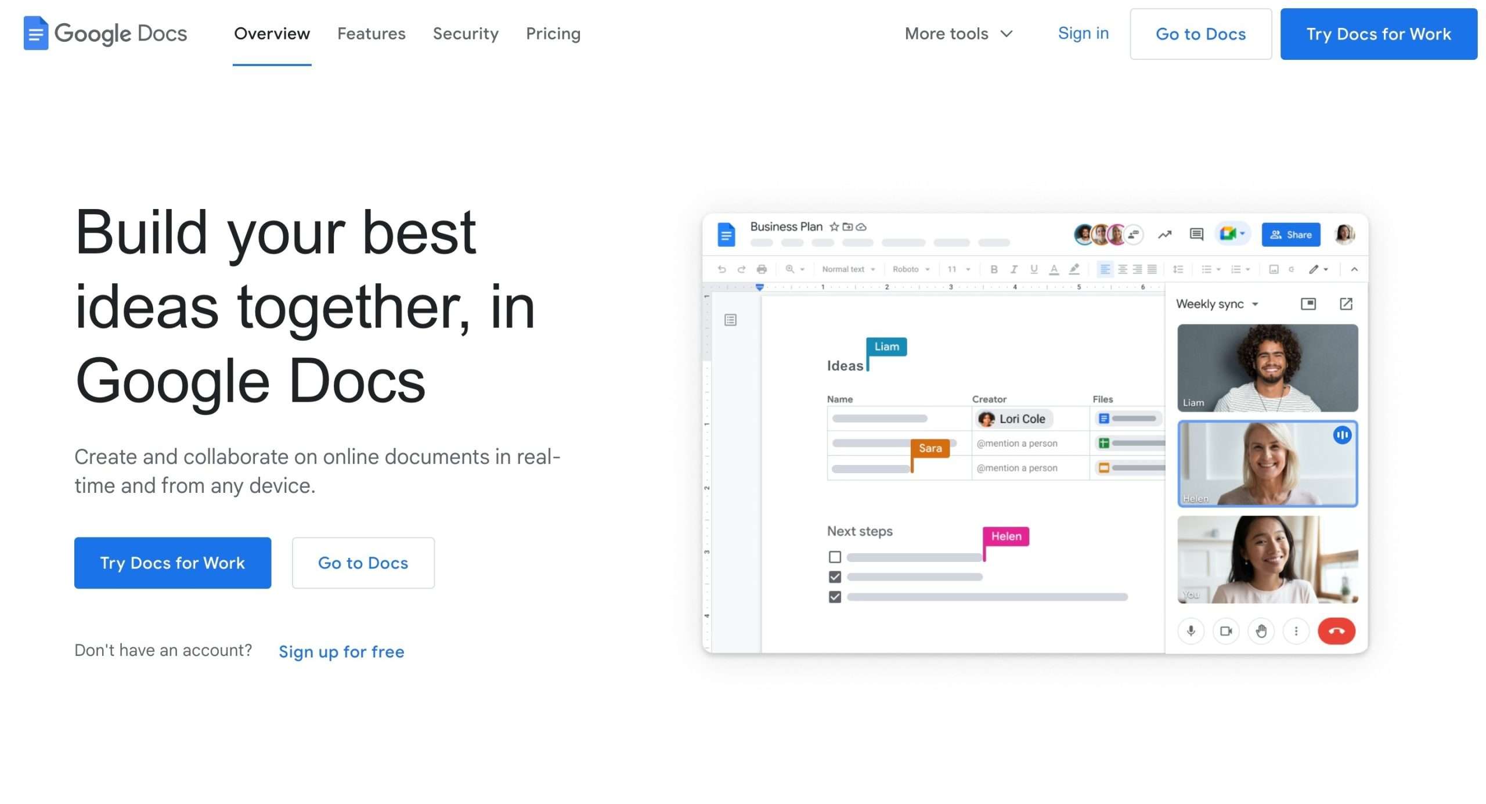Screen dimensions: 1486x804
Task: Open the highlight color picker
Action: pos(1074,269)
